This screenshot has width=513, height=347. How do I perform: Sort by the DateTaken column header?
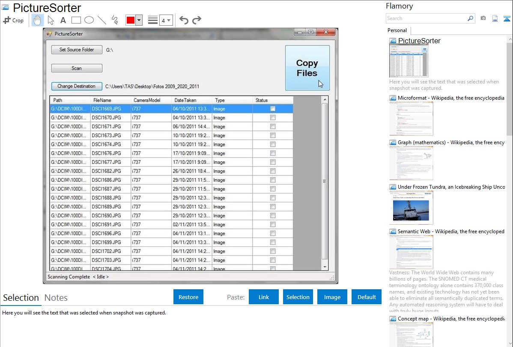pyautogui.click(x=191, y=100)
